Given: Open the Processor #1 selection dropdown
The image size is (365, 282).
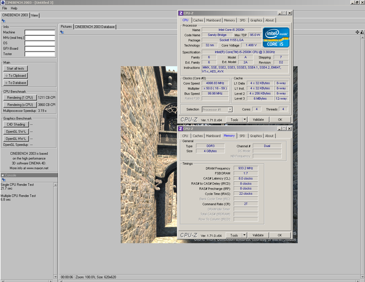Looking at the screenshot, I should coord(217,110).
